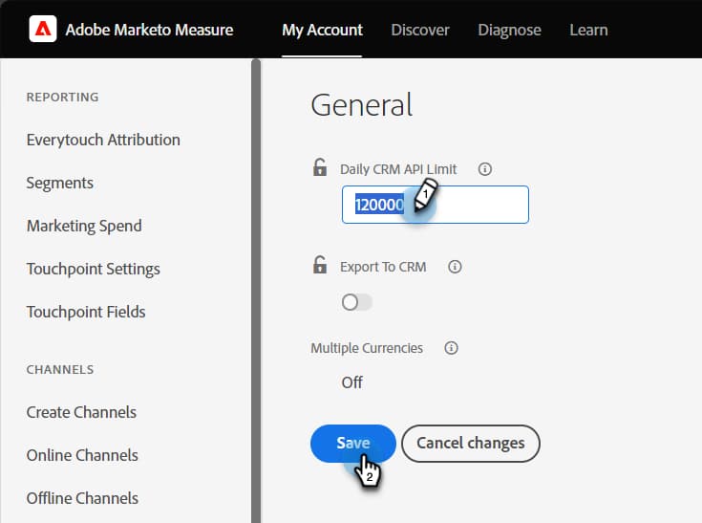Click the 'REPORTING' section label

(63, 97)
